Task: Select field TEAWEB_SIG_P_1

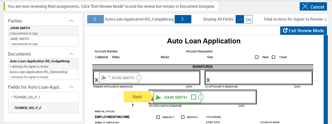Action: point(43,97)
